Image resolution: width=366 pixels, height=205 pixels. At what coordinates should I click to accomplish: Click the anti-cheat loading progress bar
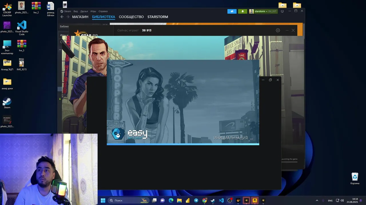point(183,144)
